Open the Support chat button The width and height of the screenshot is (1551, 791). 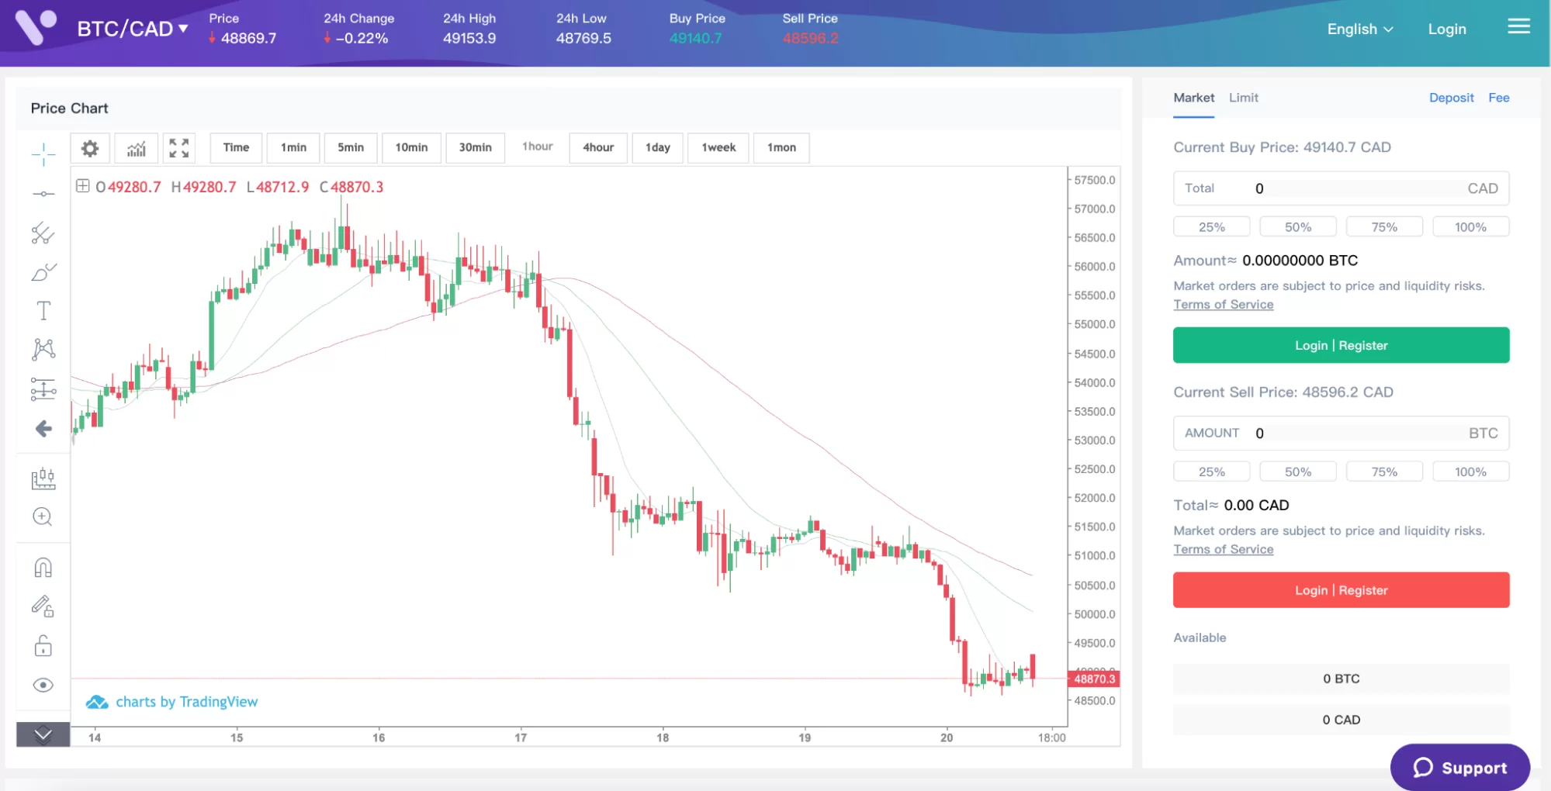[1459, 768]
